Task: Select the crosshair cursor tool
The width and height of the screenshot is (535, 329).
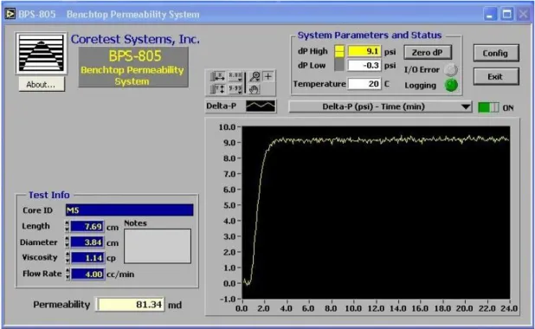Action: point(267,76)
